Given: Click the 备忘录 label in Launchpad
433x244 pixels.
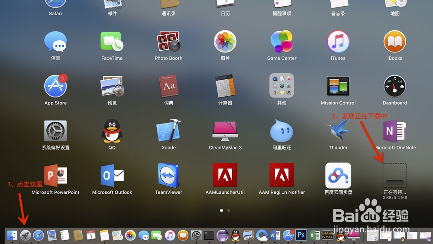Looking at the screenshot, I should point(338,13).
